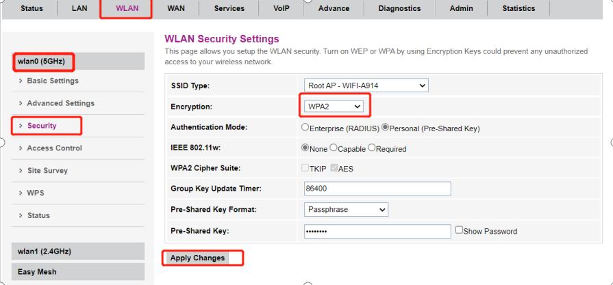
Task: Open the SSID Type dropdown
Action: tap(366, 85)
